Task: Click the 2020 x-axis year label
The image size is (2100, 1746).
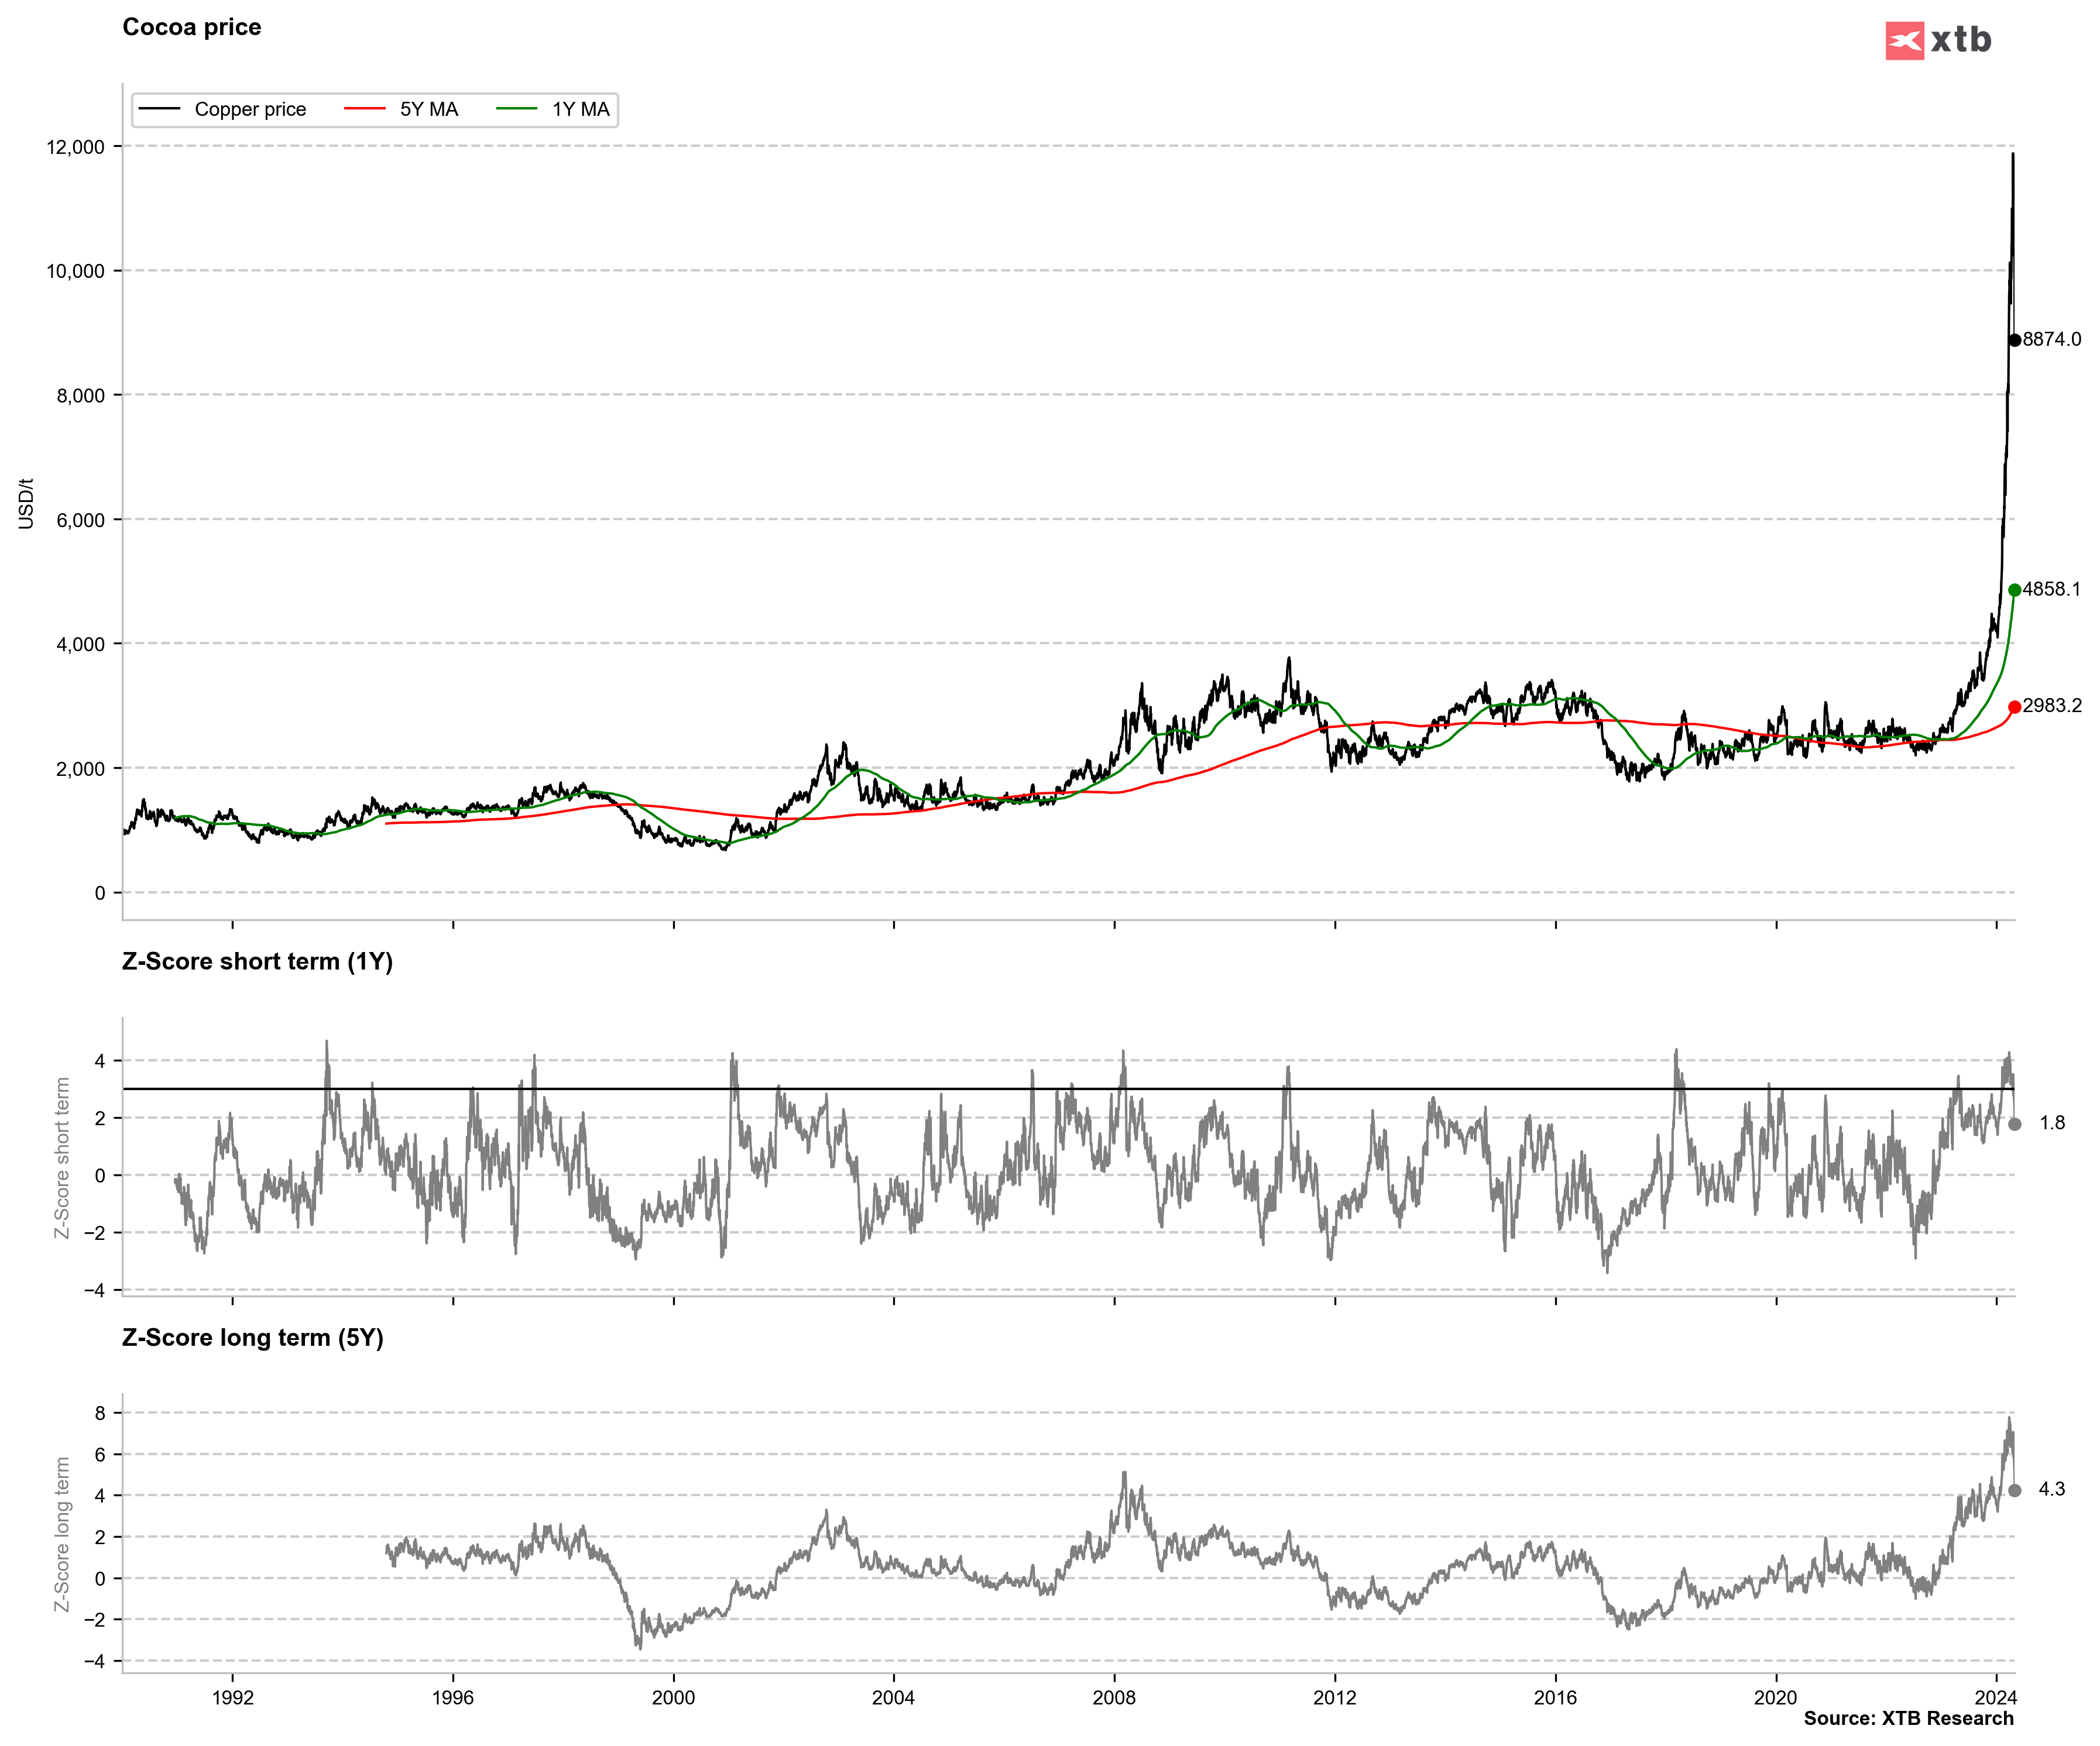Action: pos(1775,1697)
